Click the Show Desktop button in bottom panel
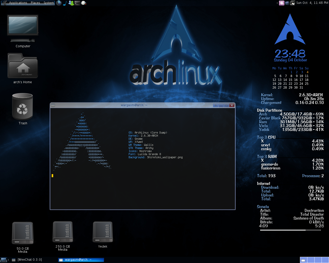The height and width of the screenshot is (263, 329). click(4, 260)
